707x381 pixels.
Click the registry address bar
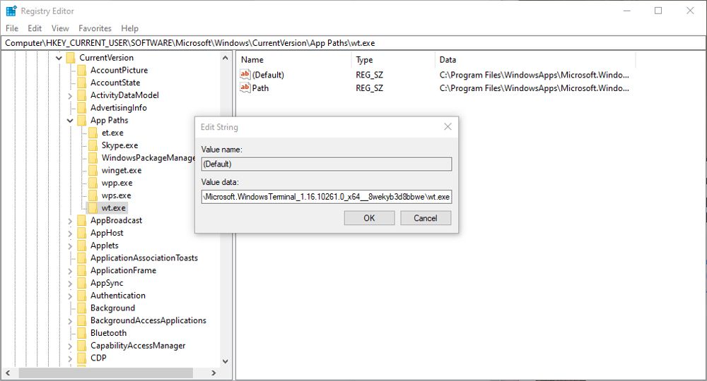pos(353,43)
